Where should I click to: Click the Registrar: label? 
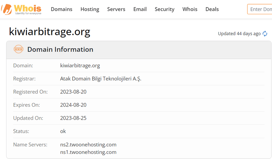24,79
